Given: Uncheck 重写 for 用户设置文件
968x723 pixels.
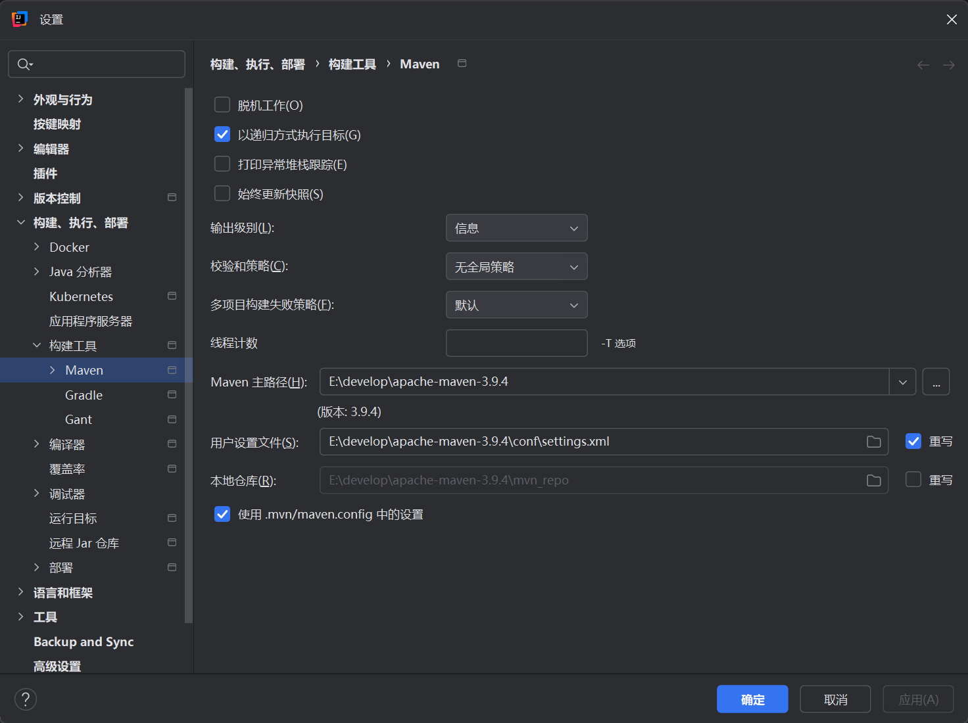Looking at the screenshot, I should (913, 441).
